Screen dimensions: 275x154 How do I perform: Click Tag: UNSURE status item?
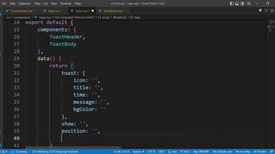click(201, 151)
